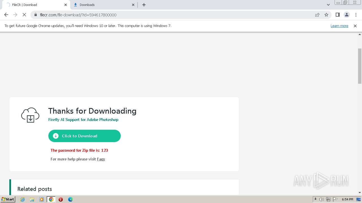
Task: Click the Thanks for Downloading heading
Action: (92, 111)
